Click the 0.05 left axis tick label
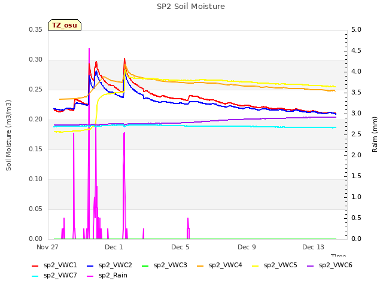 click(36, 209)
